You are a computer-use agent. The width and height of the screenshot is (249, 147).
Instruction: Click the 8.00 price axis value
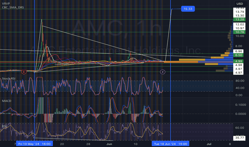point(239,46)
